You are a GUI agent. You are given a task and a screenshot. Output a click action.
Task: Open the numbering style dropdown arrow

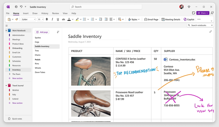[96, 19]
